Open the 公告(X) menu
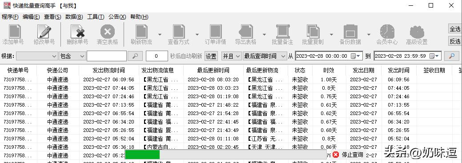 click(x=117, y=17)
